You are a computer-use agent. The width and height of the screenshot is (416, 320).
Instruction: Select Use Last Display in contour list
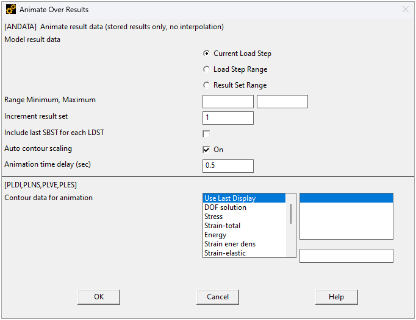(244, 198)
